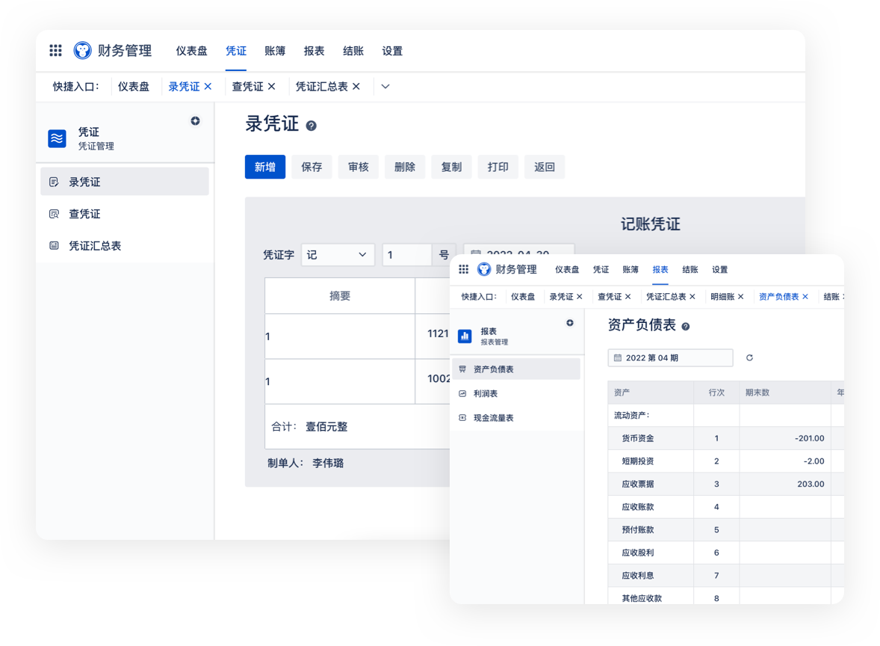Close the 录凭证 quick tab
The width and height of the screenshot is (880, 646).
208,87
